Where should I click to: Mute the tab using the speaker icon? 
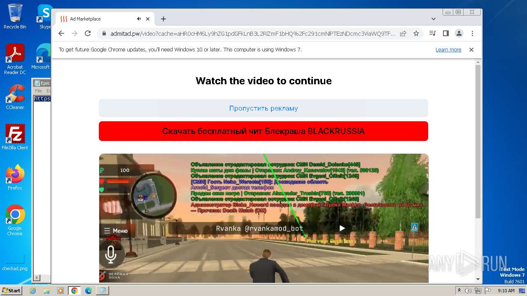tap(139, 19)
